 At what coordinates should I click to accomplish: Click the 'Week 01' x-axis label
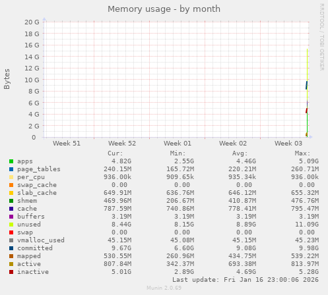tap(178, 144)
